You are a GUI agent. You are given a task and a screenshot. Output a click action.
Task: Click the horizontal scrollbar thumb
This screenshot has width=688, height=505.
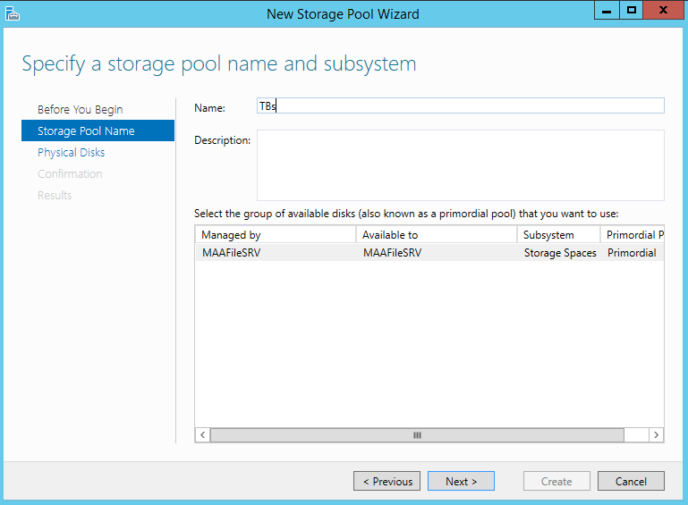click(417, 435)
